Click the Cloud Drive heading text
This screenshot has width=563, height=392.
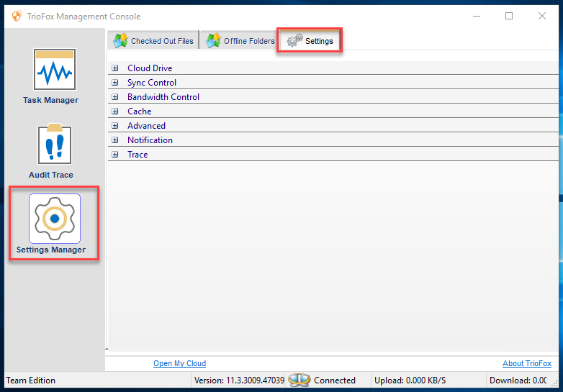(150, 68)
